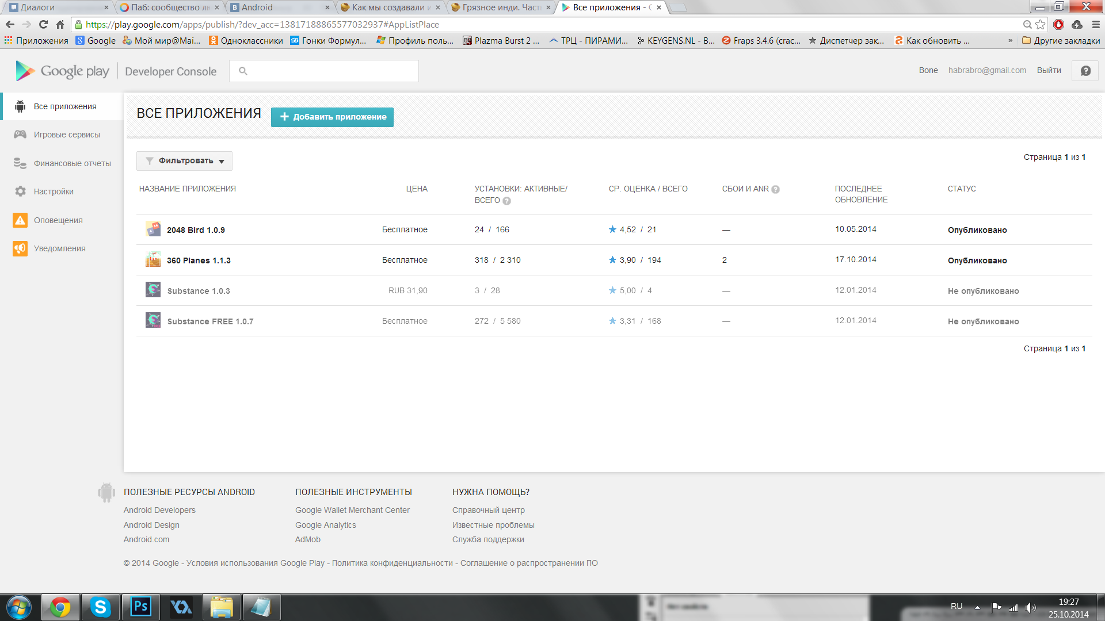Switch to the Грязное инди tab
This screenshot has width=1105, height=621.
point(501,7)
